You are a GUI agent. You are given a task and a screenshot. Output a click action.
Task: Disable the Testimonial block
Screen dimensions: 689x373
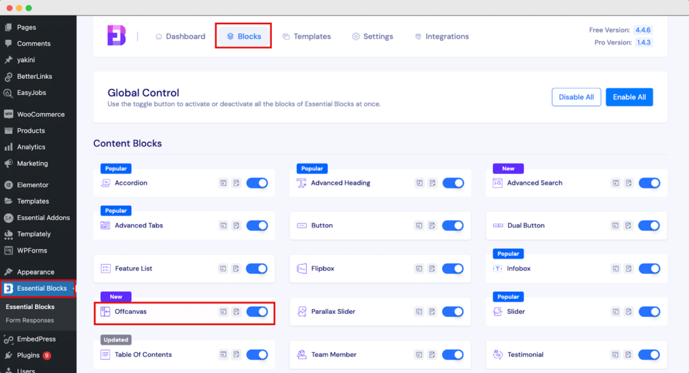649,355
